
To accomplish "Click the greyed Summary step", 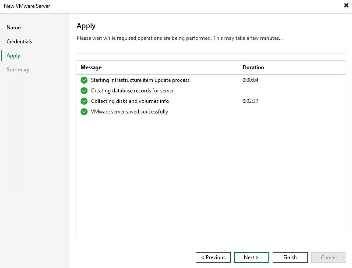I will (x=18, y=69).
